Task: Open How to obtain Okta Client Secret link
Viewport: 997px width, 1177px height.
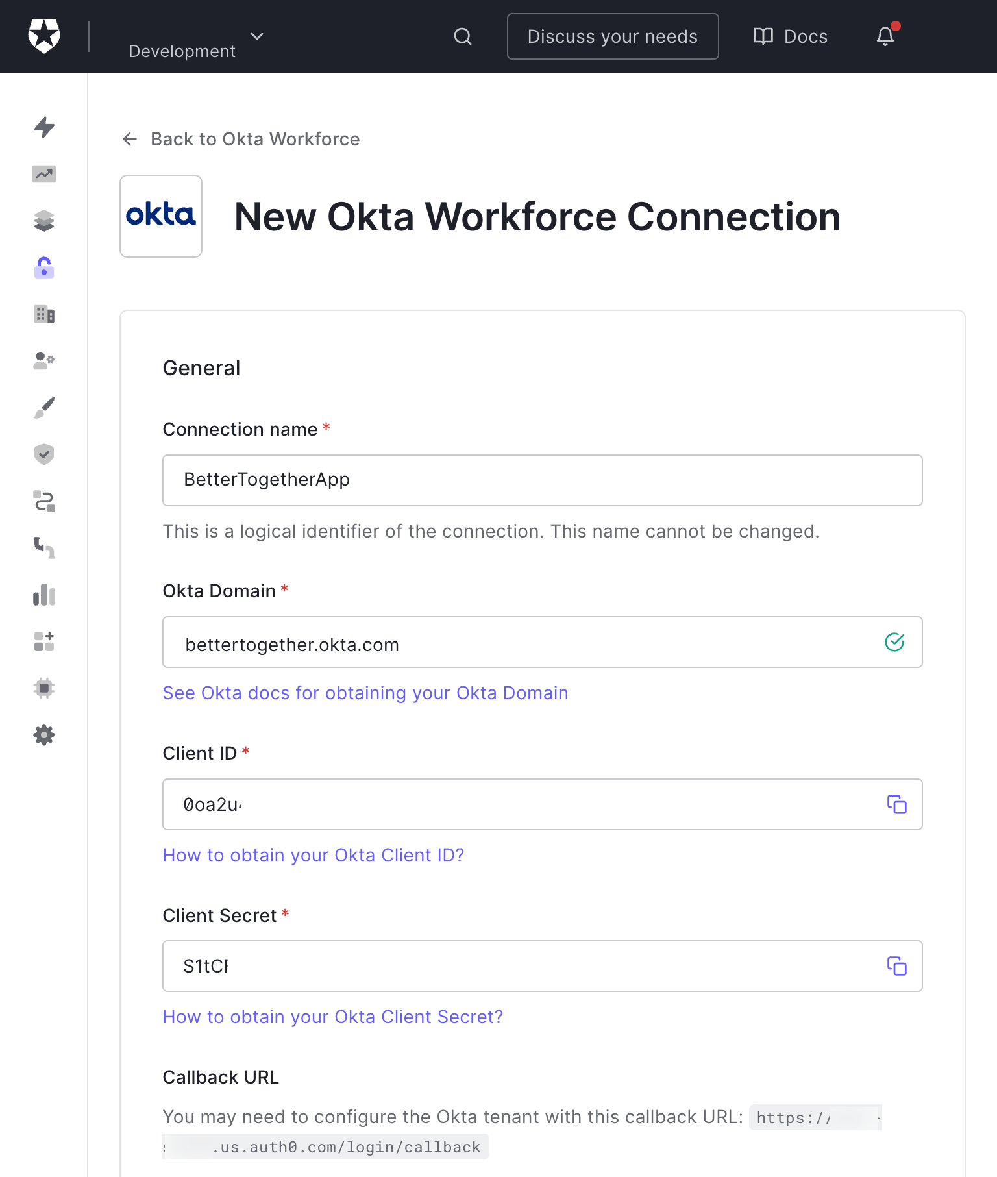Action: pos(333,1017)
